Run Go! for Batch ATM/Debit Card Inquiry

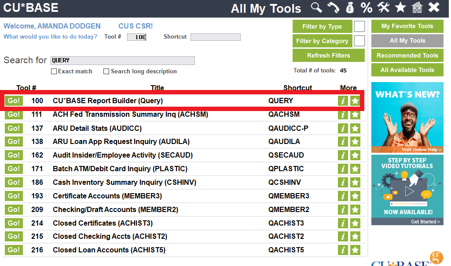pos(14,169)
